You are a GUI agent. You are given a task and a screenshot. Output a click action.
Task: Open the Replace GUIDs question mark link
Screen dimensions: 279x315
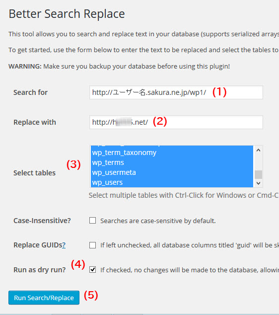[64, 245]
